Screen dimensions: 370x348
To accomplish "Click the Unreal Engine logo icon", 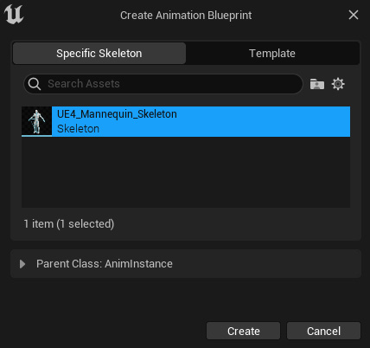I will coord(14,15).
